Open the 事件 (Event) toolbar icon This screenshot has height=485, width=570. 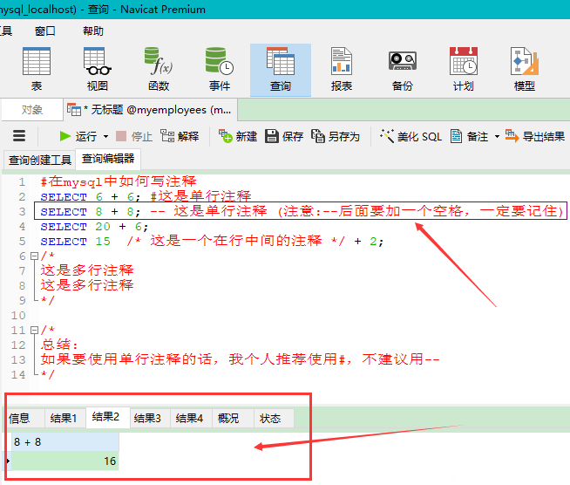click(220, 70)
